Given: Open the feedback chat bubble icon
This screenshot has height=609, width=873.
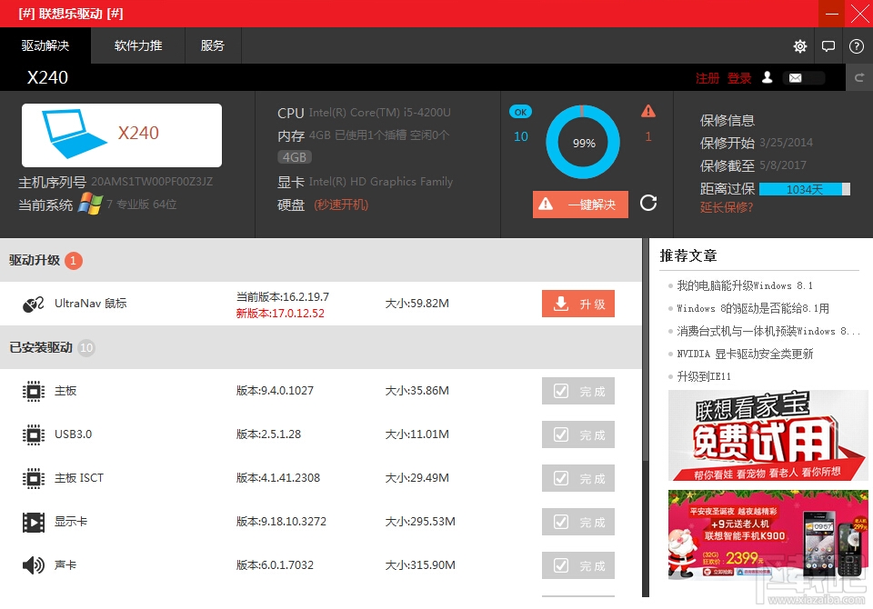Looking at the screenshot, I should tap(828, 46).
